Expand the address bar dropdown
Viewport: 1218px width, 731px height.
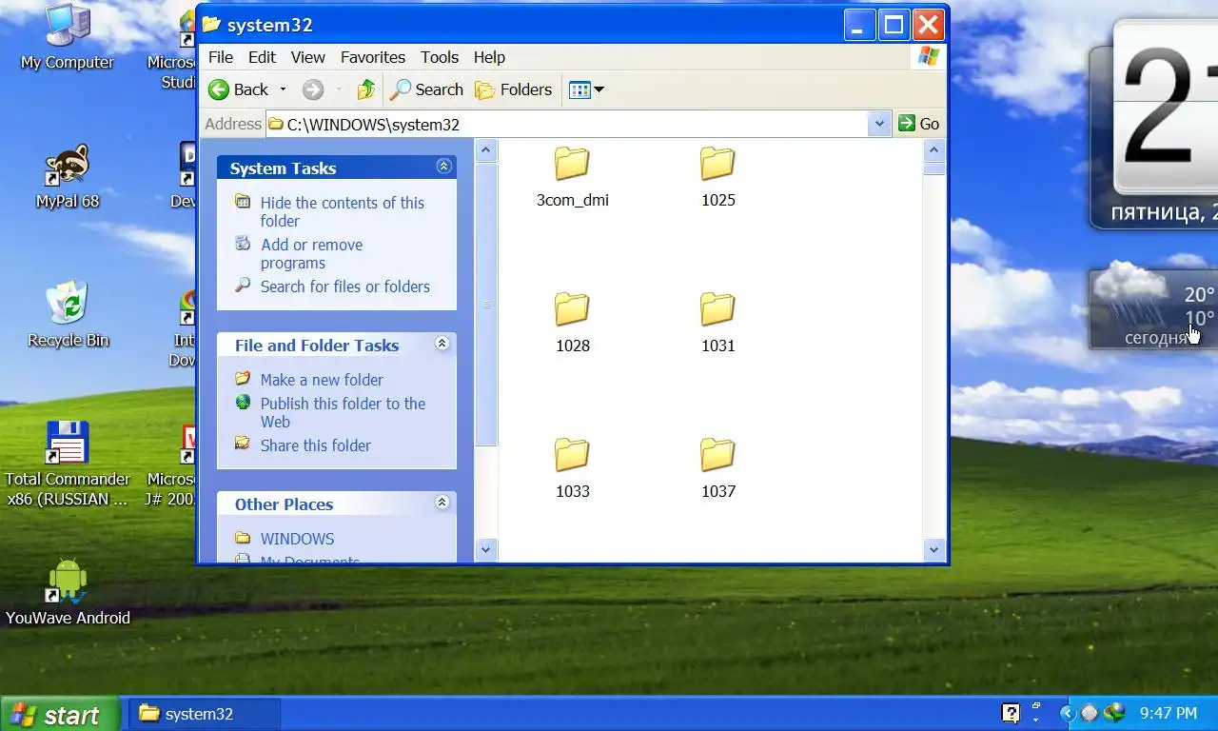pyautogui.click(x=880, y=124)
